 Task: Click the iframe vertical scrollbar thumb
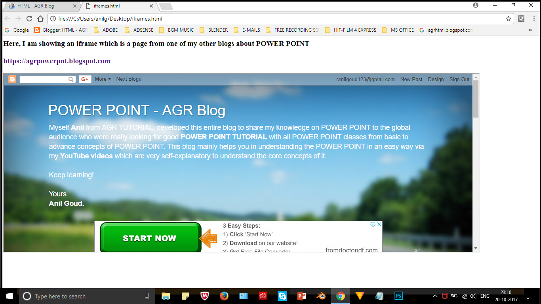pos(476,99)
